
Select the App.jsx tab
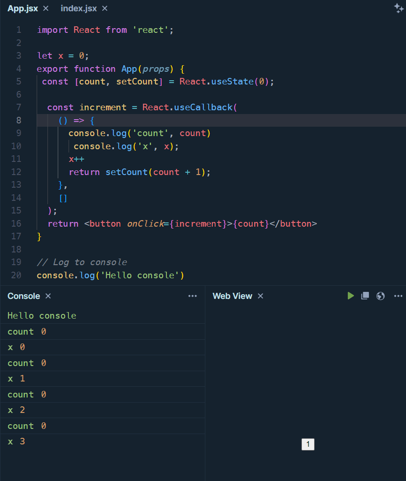[23, 8]
